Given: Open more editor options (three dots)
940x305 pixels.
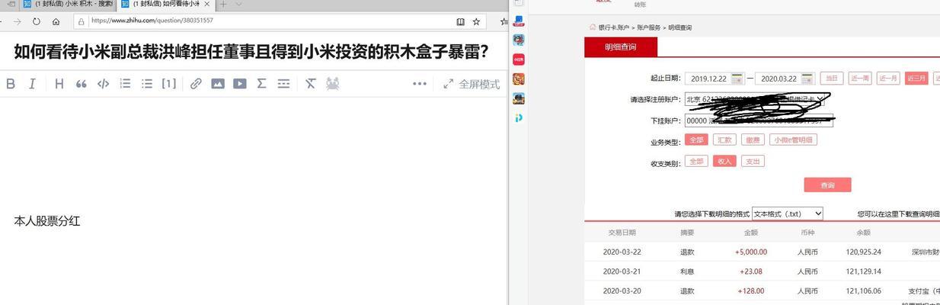Looking at the screenshot, I should pos(420,84).
